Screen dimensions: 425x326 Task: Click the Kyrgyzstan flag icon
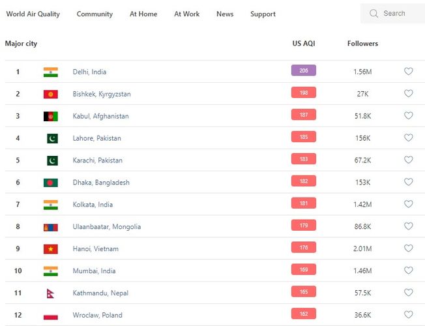[x=51, y=95]
